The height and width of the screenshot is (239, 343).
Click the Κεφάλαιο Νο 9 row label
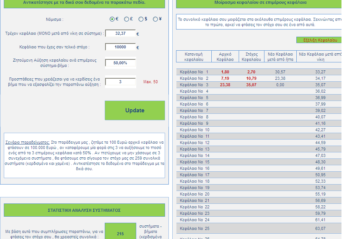[x=194, y=123]
